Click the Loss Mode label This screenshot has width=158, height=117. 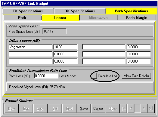click(67, 76)
